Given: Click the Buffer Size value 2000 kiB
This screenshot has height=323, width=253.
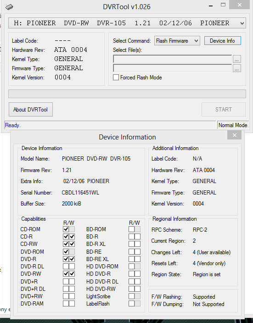Looking at the screenshot, I should [x=72, y=204].
